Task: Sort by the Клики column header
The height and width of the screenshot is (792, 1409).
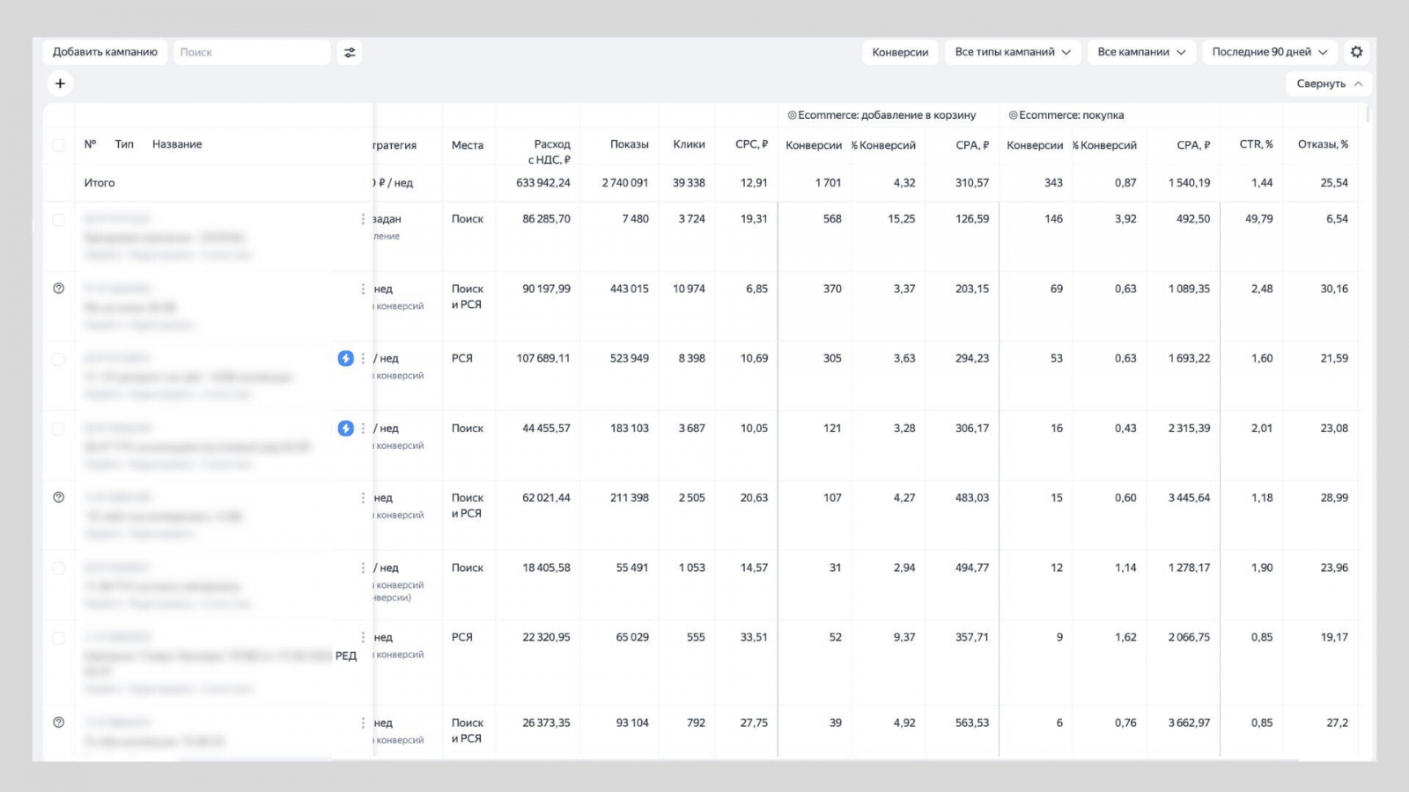Action: (689, 144)
